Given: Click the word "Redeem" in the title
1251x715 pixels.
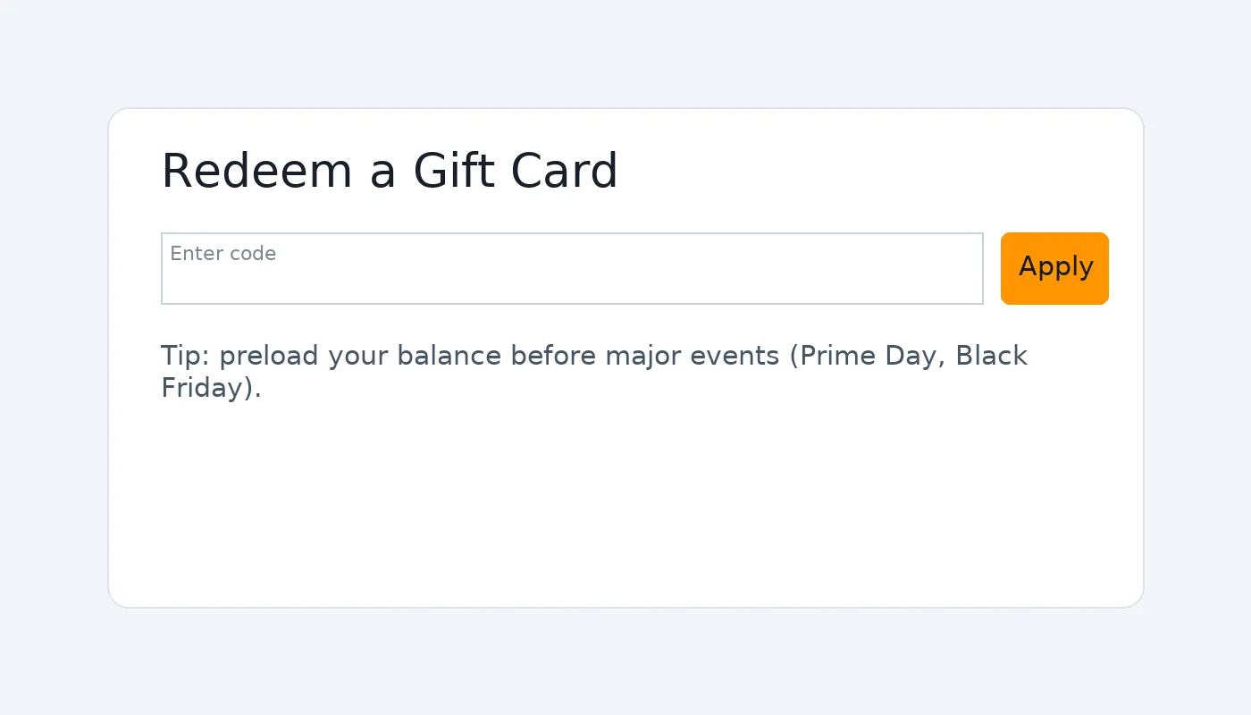Looking at the screenshot, I should pos(256,171).
